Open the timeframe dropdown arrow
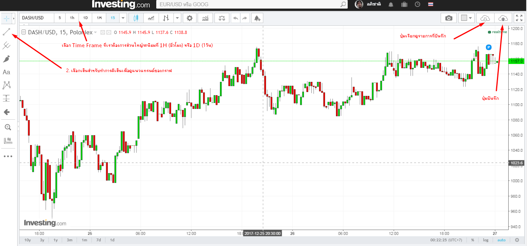This screenshot has width=527, height=246. pos(123,18)
